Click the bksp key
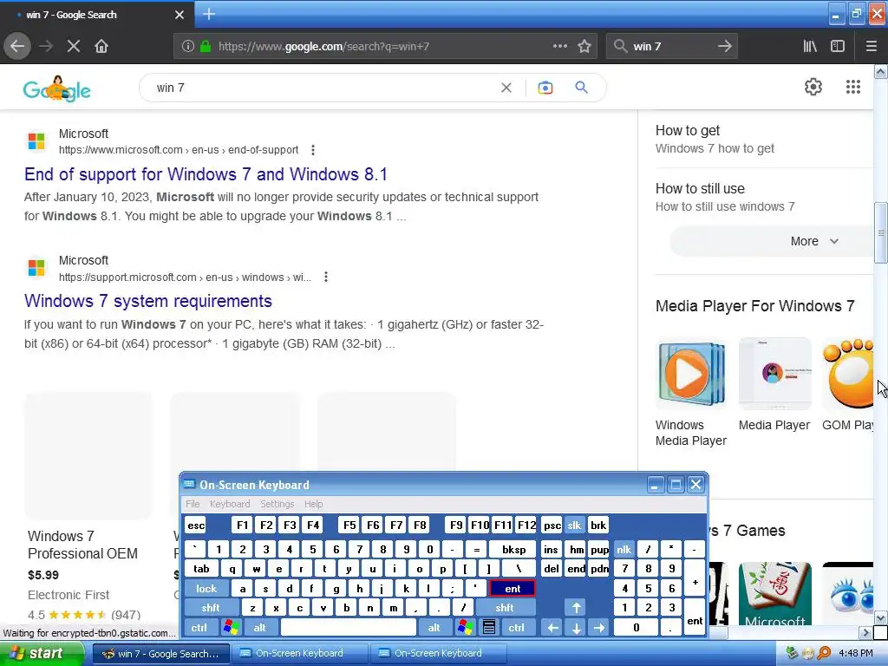 point(513,549)
